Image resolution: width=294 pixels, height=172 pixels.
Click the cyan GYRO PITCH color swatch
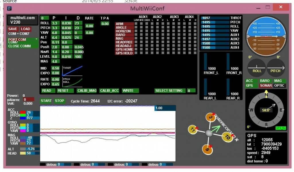tap(23, 128)
